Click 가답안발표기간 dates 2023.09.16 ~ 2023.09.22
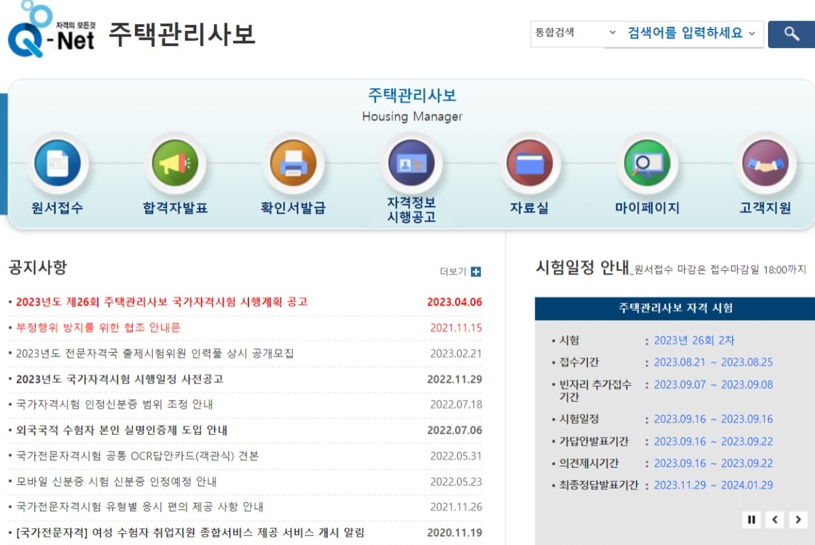815x545 pixels. click(713, 441)
